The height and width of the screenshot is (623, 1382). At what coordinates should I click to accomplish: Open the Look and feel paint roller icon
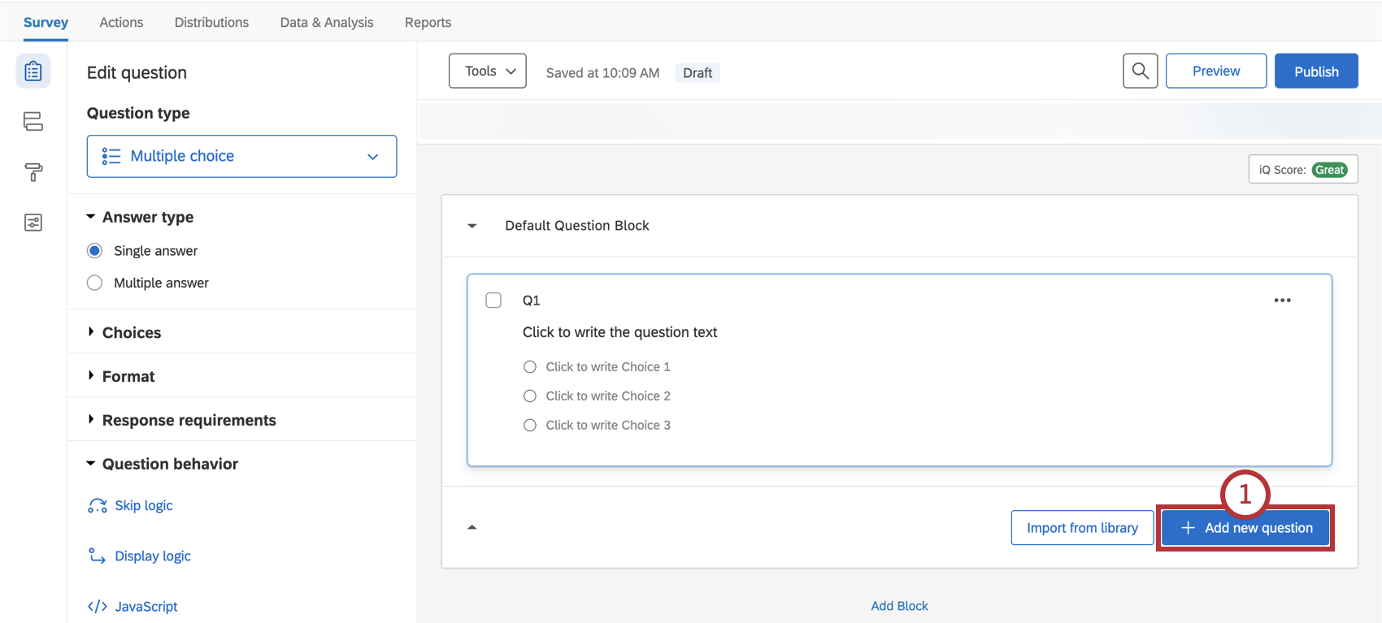[x=33, y=172]
